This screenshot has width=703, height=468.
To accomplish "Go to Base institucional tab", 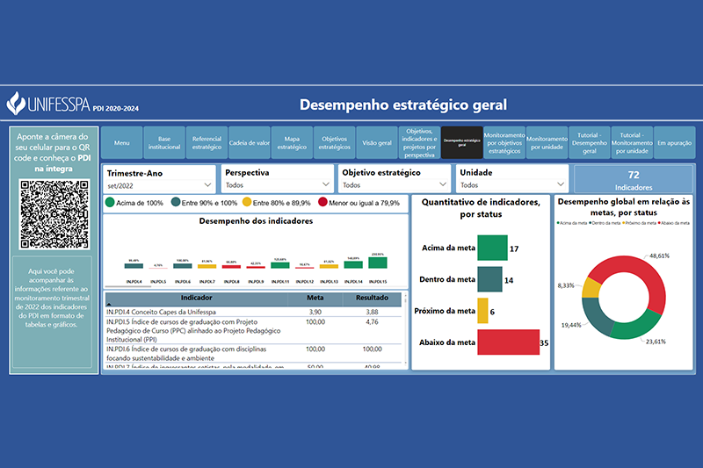I will tap(164, 143).
